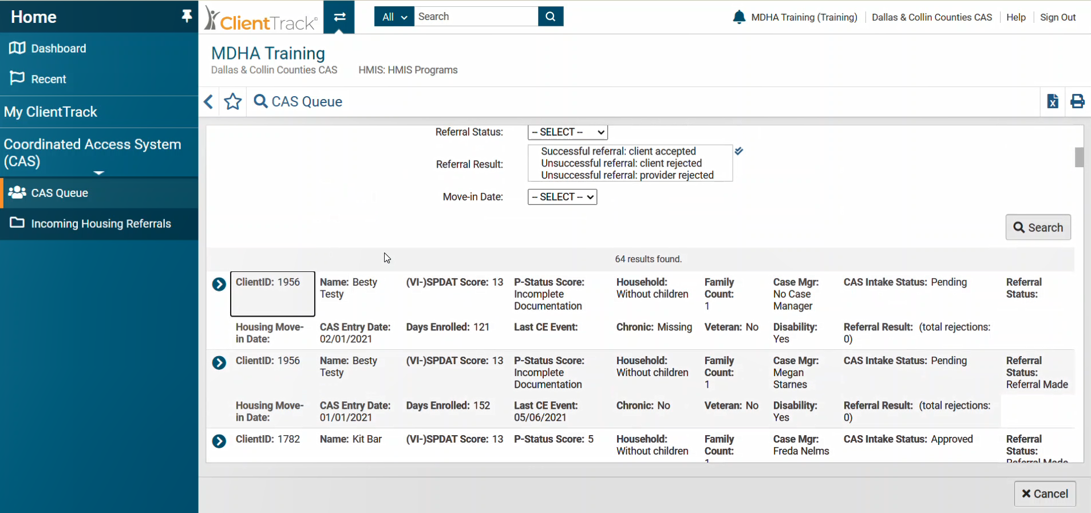Screen dimensions: 1091x513
Task: Expand the first Besty Testy record arrow
Action: click(x=219, y=285)
